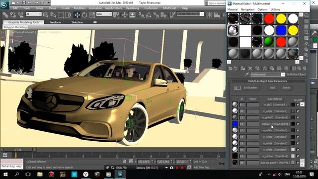Toggle the 3D Snaps icon
The height and width of the screenshot is (179, 318).
click(141, 15)
